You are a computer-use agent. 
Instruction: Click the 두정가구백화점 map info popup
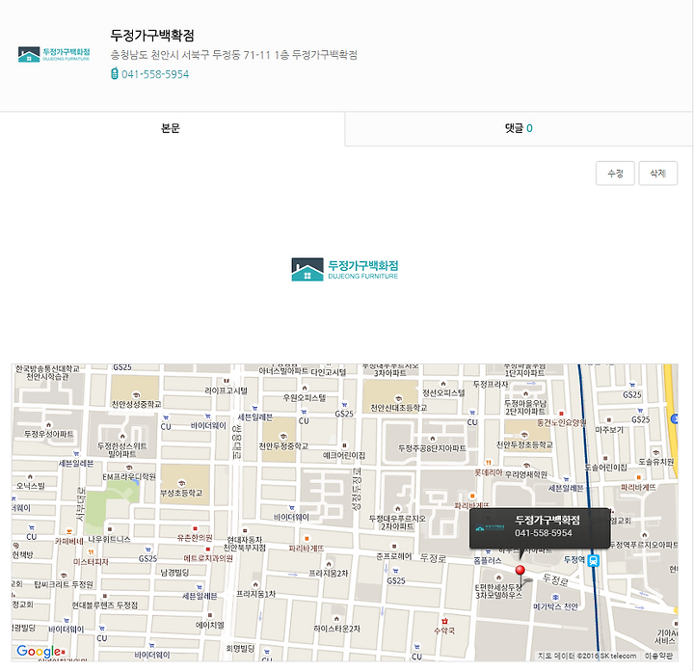540,528
